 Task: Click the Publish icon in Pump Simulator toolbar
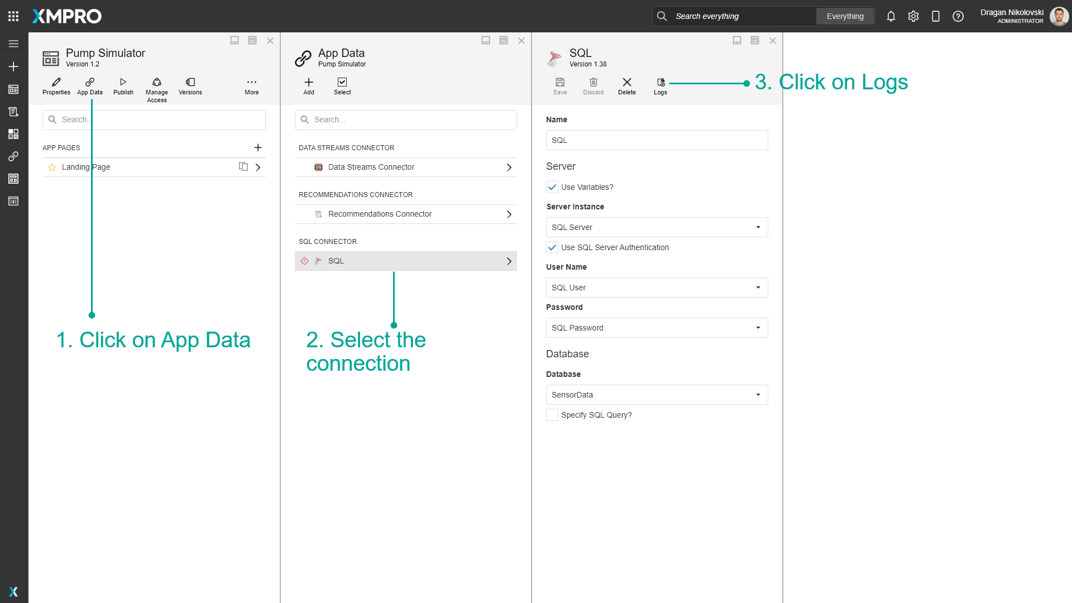[x=123, y=86]
